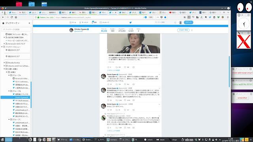The height and width of the screenshot is (142, 253).
Task: Open the tweet options caret on the おはようございます tweet
Action: 159,104
